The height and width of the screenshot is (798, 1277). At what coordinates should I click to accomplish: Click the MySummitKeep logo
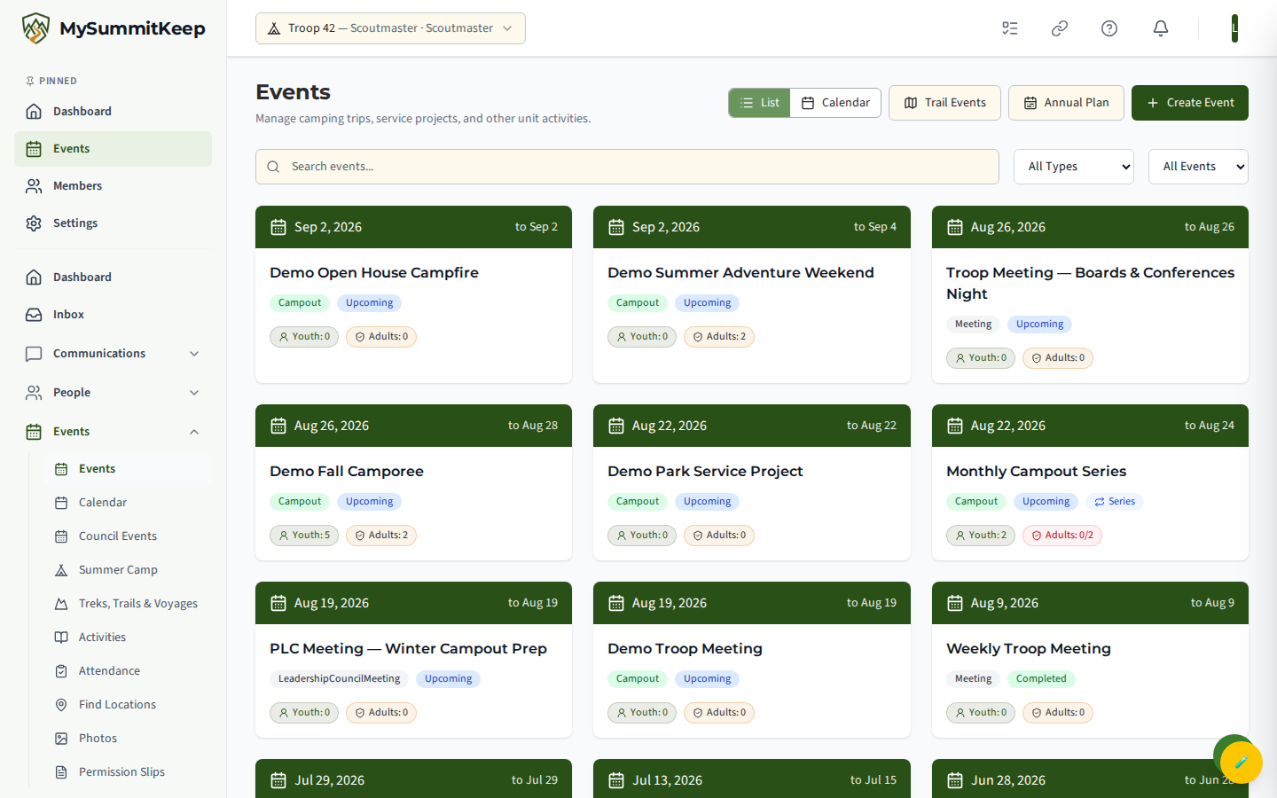(114, 28)
